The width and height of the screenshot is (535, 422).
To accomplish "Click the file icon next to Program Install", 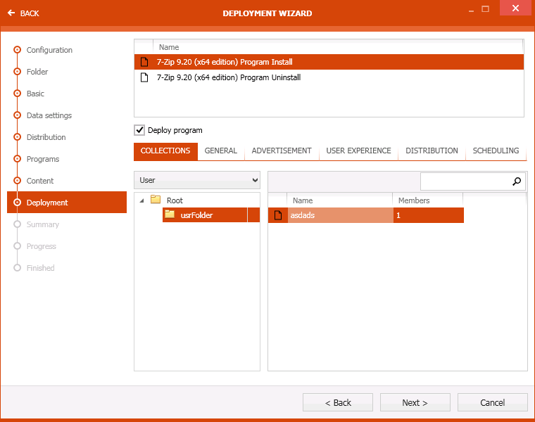I will click(x=144, y=62).
